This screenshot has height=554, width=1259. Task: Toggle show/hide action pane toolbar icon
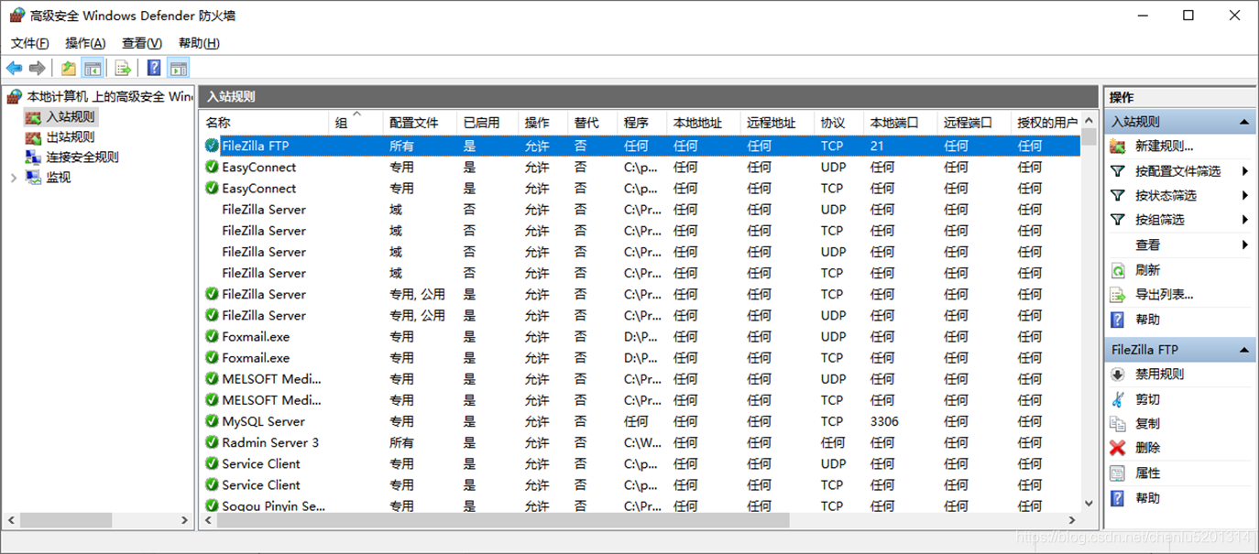[179, 68]
